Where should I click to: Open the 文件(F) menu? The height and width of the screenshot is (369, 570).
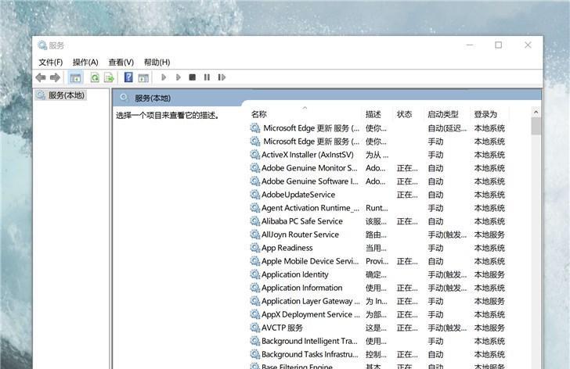coord(51,63)
